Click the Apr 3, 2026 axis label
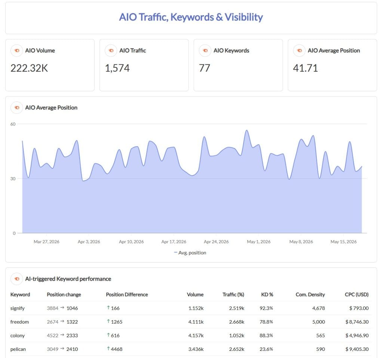 [x=89, y=242]
